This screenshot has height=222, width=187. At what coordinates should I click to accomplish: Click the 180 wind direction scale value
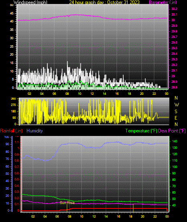(x=13, y=112)
